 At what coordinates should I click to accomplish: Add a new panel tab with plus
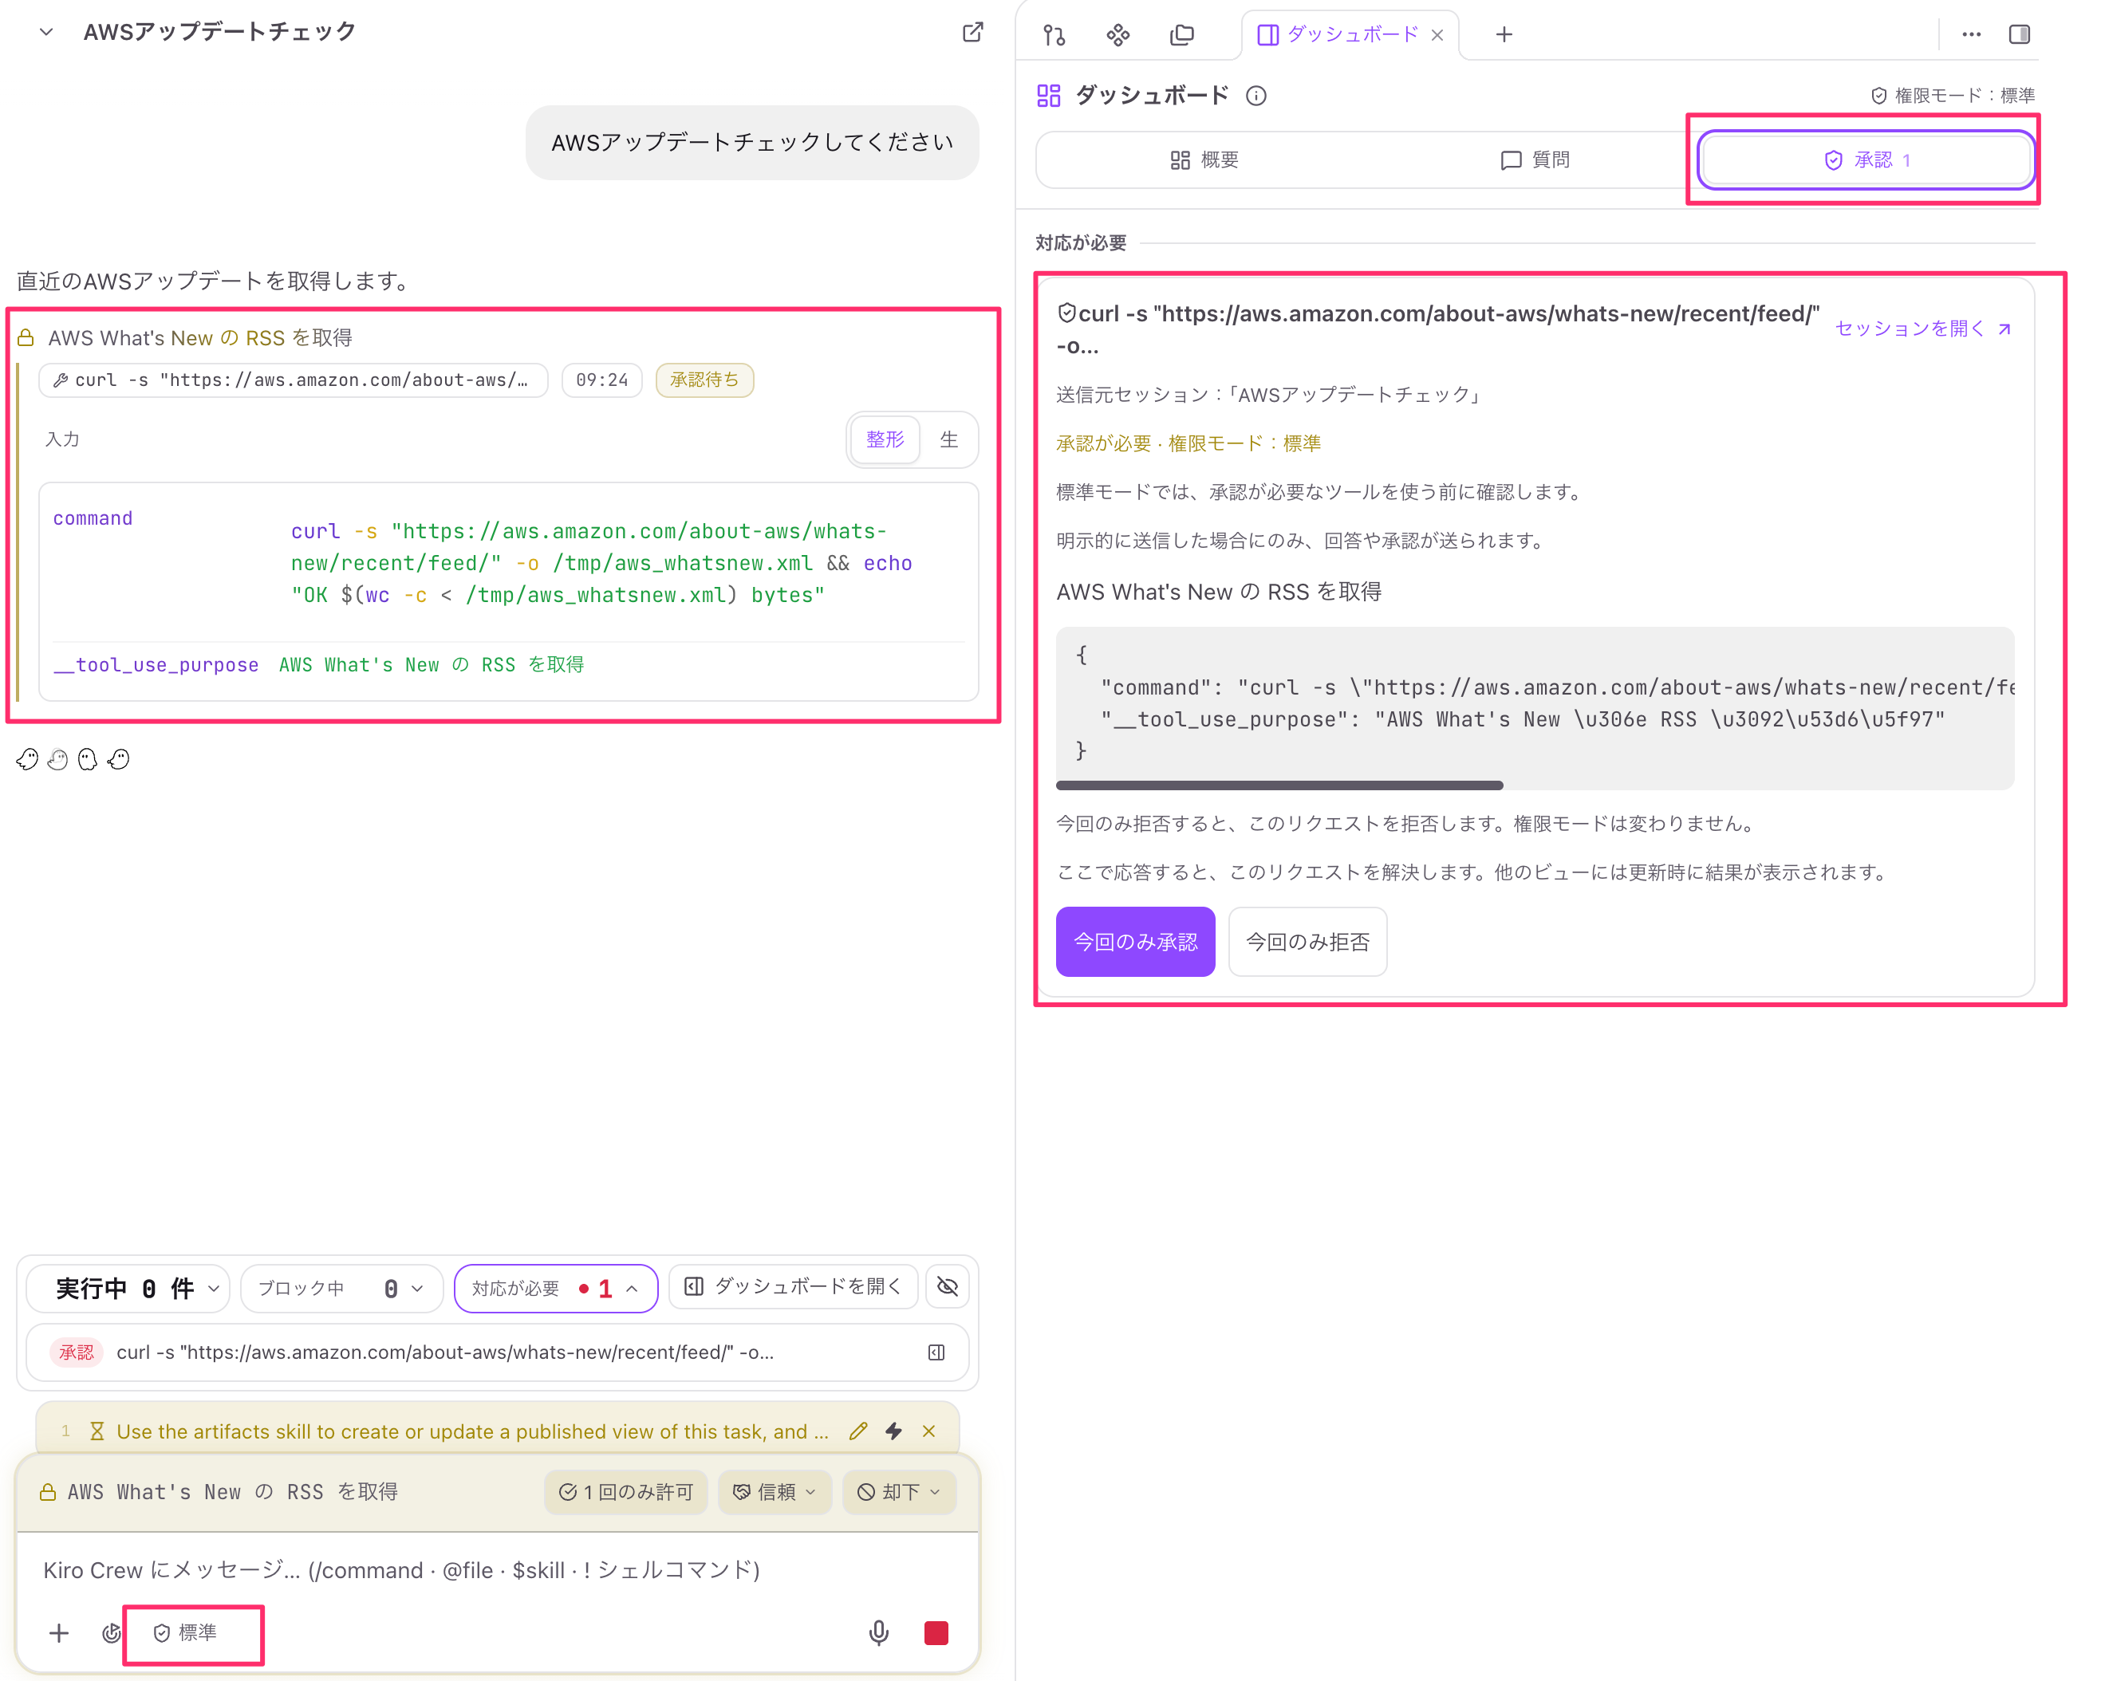point(1504,35)
